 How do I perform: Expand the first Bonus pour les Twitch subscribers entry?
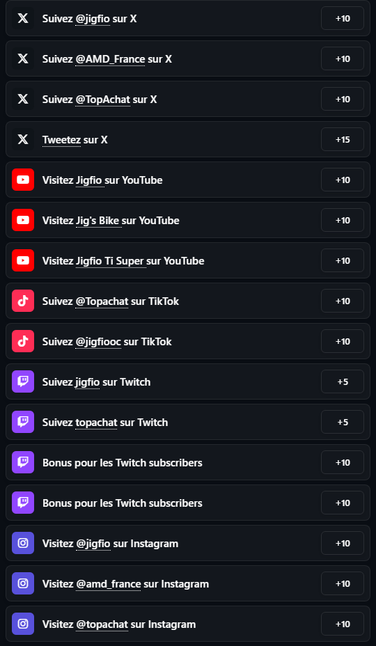pos(188,463)
